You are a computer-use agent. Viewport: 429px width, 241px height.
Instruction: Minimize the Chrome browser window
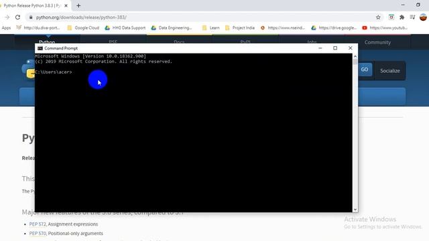(403, 5)
